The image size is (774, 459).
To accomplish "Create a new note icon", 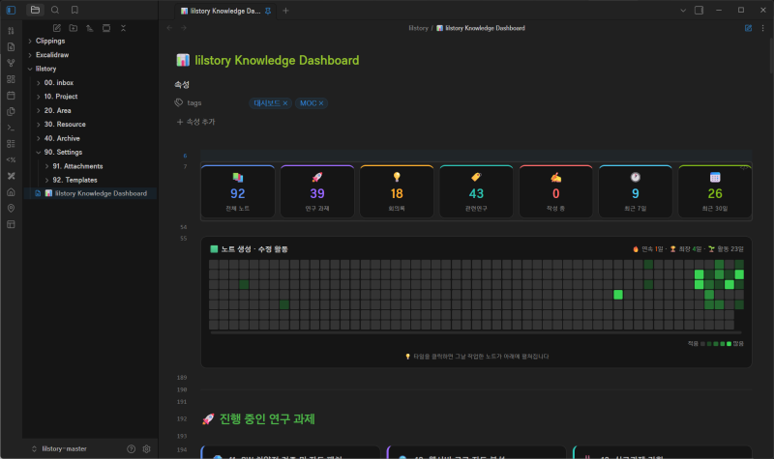I will click(57, 28).
